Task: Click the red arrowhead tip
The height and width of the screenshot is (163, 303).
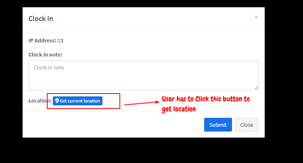Action: [158, 102]
